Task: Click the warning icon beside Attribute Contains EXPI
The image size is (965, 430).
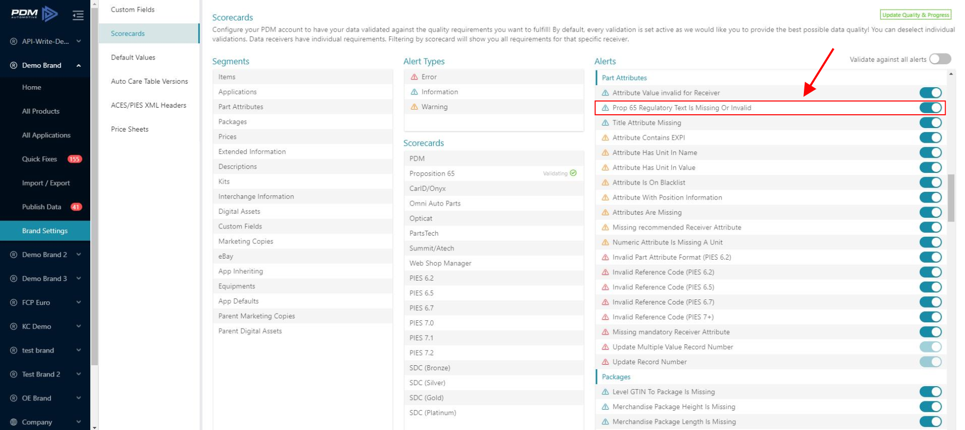Action: click(x=606, y=138)
